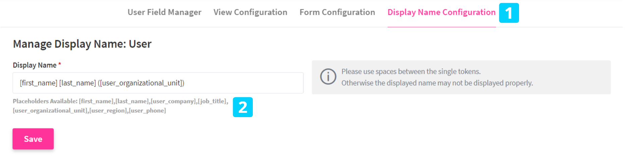625x167 pixels.
Task: Click the red required asterisk
Action: pos(60,64)
